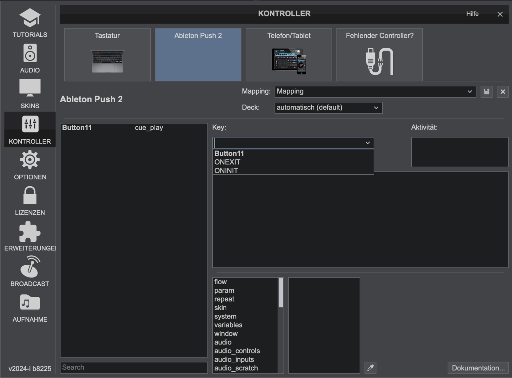Viewport: 512px width, 378px height.
Task: Select the Button11 cue_play mapping row
Action: 134,128
